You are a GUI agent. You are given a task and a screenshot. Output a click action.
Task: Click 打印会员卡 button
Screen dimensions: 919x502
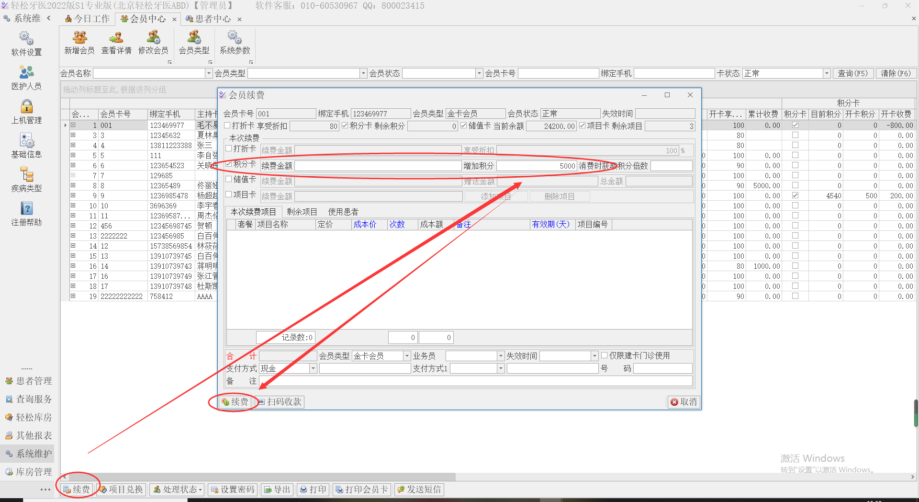click(x=362, y=489)
